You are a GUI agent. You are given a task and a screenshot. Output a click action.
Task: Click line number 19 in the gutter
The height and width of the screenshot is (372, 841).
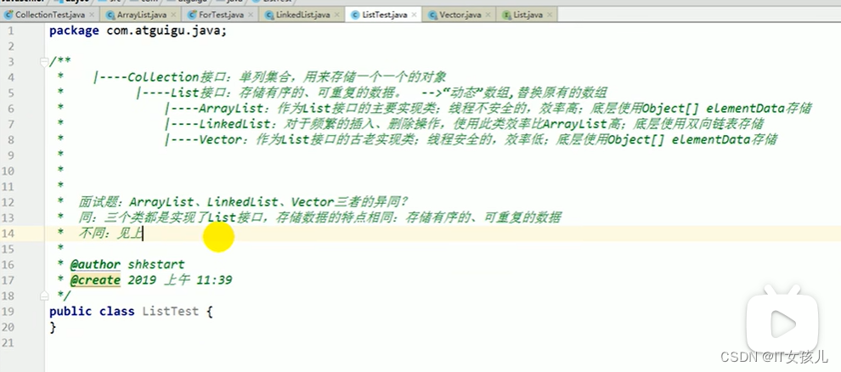tap(8, 311)
